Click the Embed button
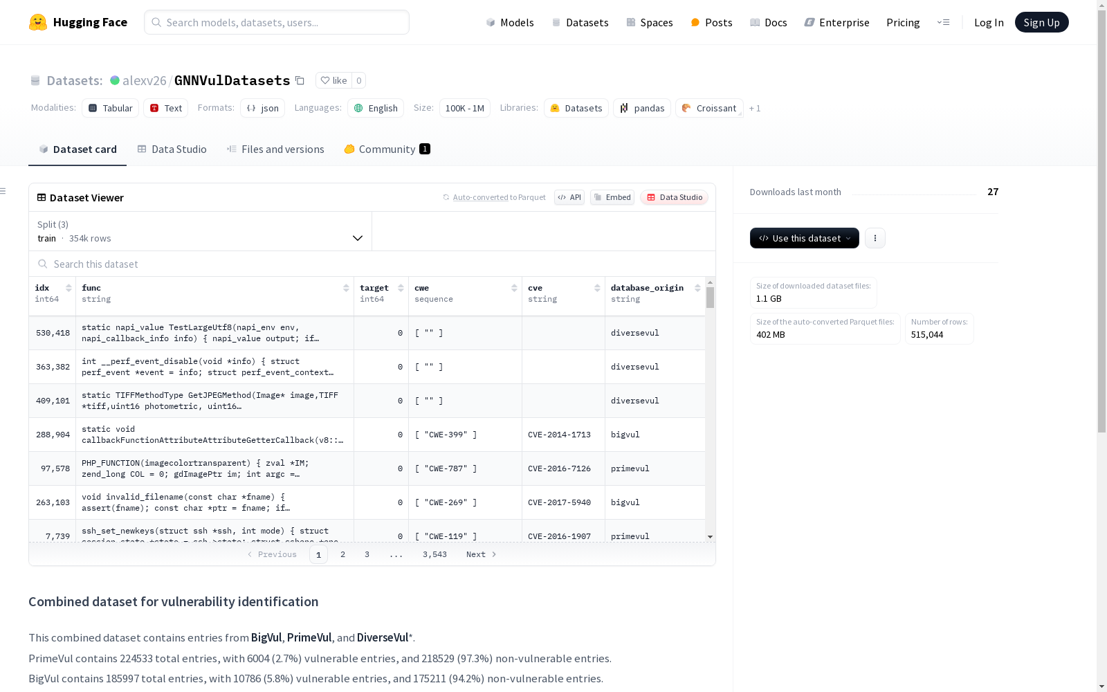The image size is (1107, 692). pyautogui.click(x=612, y=197)
